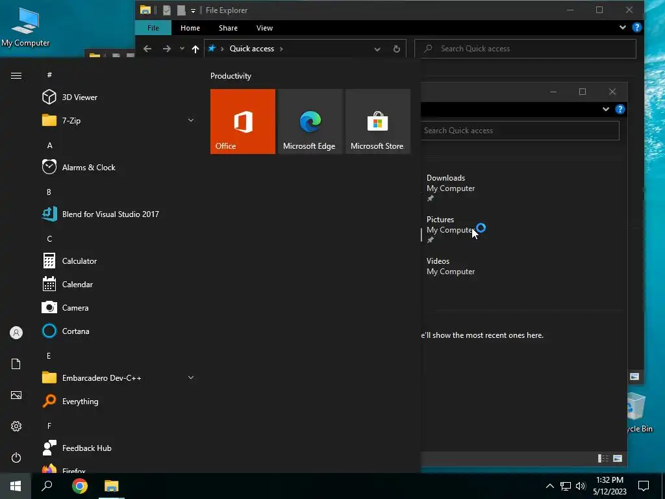This screenshot has width=665, height=499.
Task: Expand the Start menu hamburger button
Action: (x=16, y=75)
